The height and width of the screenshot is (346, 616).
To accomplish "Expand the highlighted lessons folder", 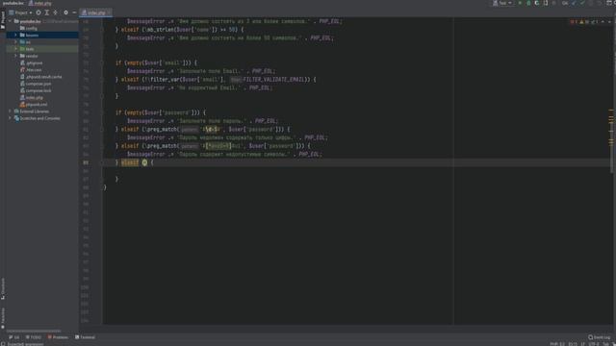I will 15,36.
